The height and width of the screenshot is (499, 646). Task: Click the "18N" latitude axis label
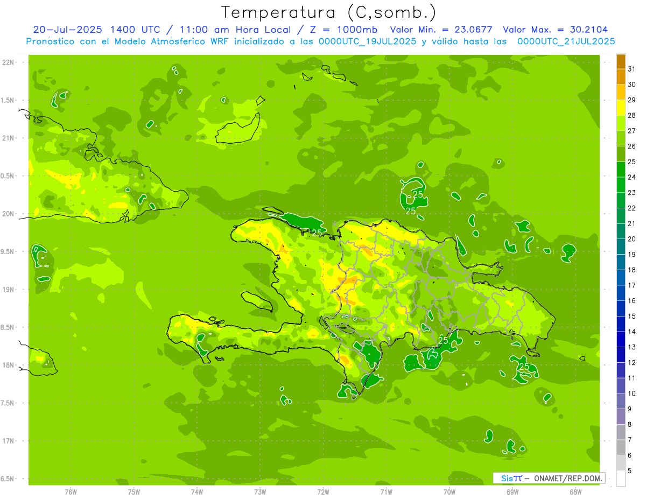8,365
